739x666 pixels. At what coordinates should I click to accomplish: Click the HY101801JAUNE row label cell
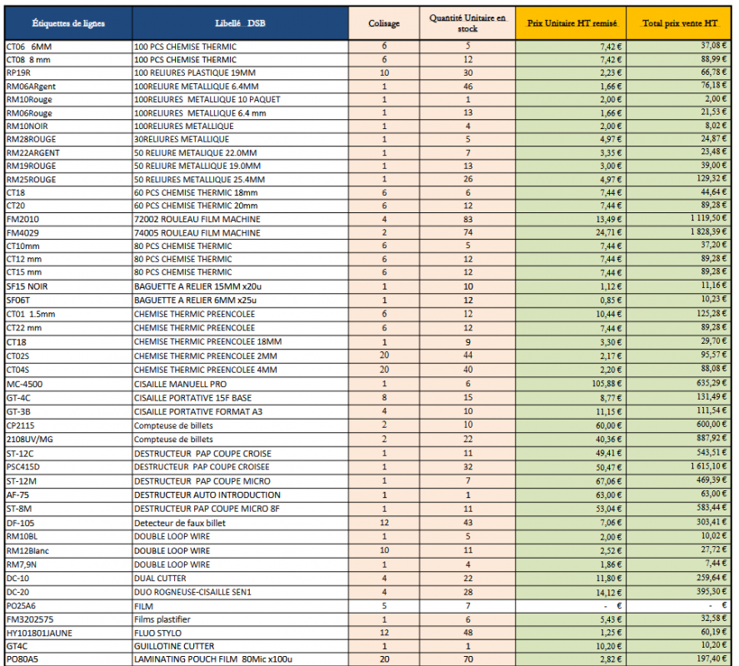point(68,634)
